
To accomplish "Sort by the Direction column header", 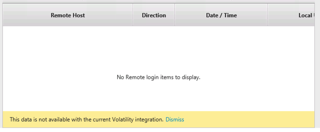I will 154,15.
